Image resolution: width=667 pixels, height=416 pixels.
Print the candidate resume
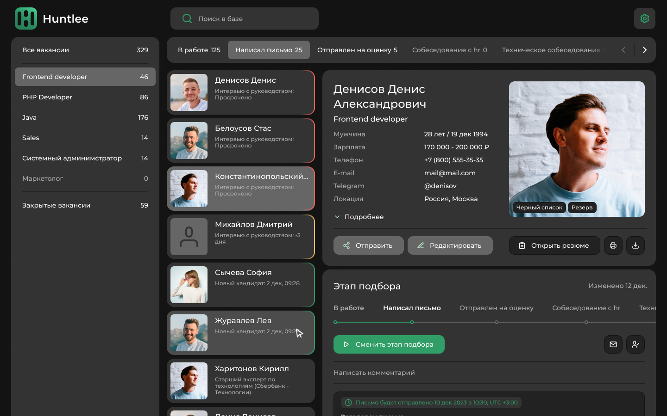613,245
